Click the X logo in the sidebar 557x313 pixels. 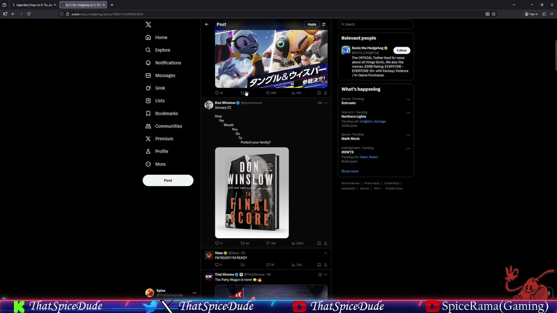pyautogui.click(x=148, y=25)
